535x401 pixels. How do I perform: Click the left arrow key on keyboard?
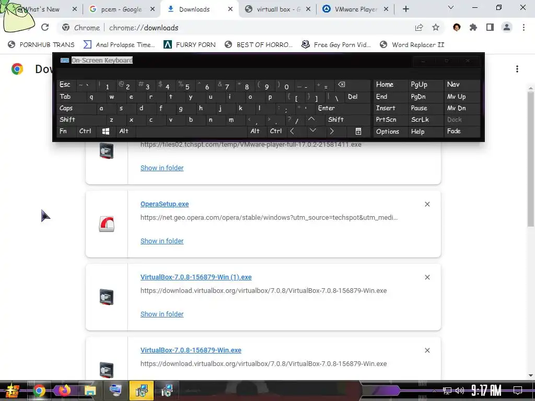click(292, 131)
